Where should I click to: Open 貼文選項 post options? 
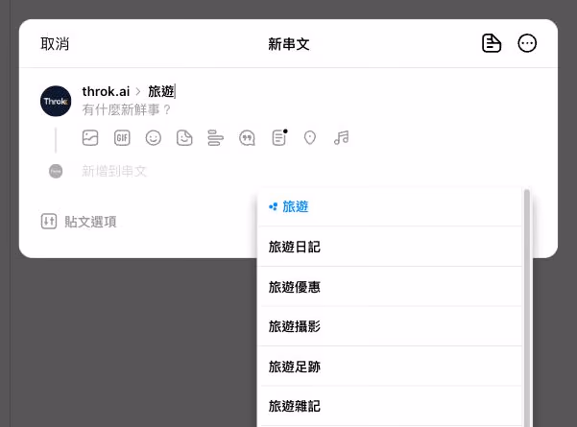79,222
